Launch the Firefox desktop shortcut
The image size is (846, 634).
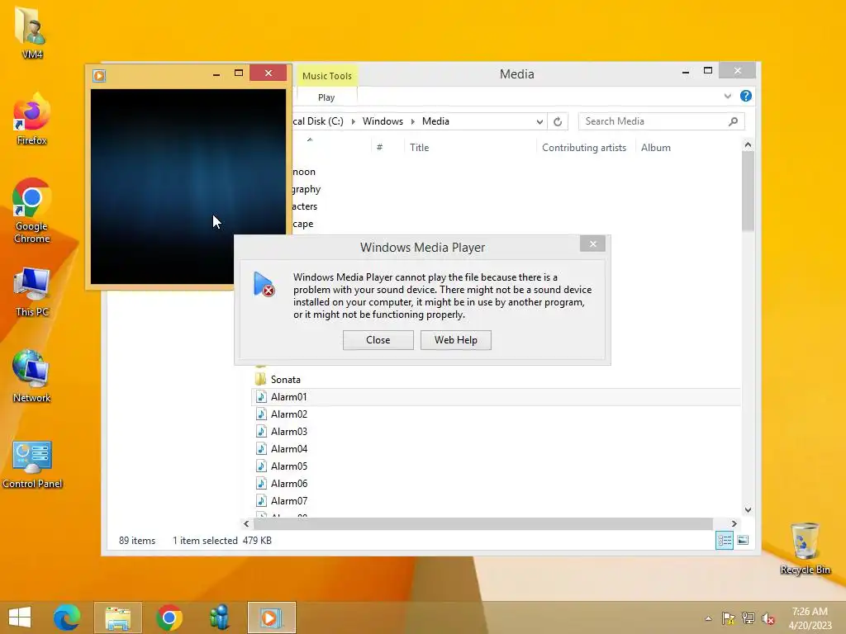(32, 119)
